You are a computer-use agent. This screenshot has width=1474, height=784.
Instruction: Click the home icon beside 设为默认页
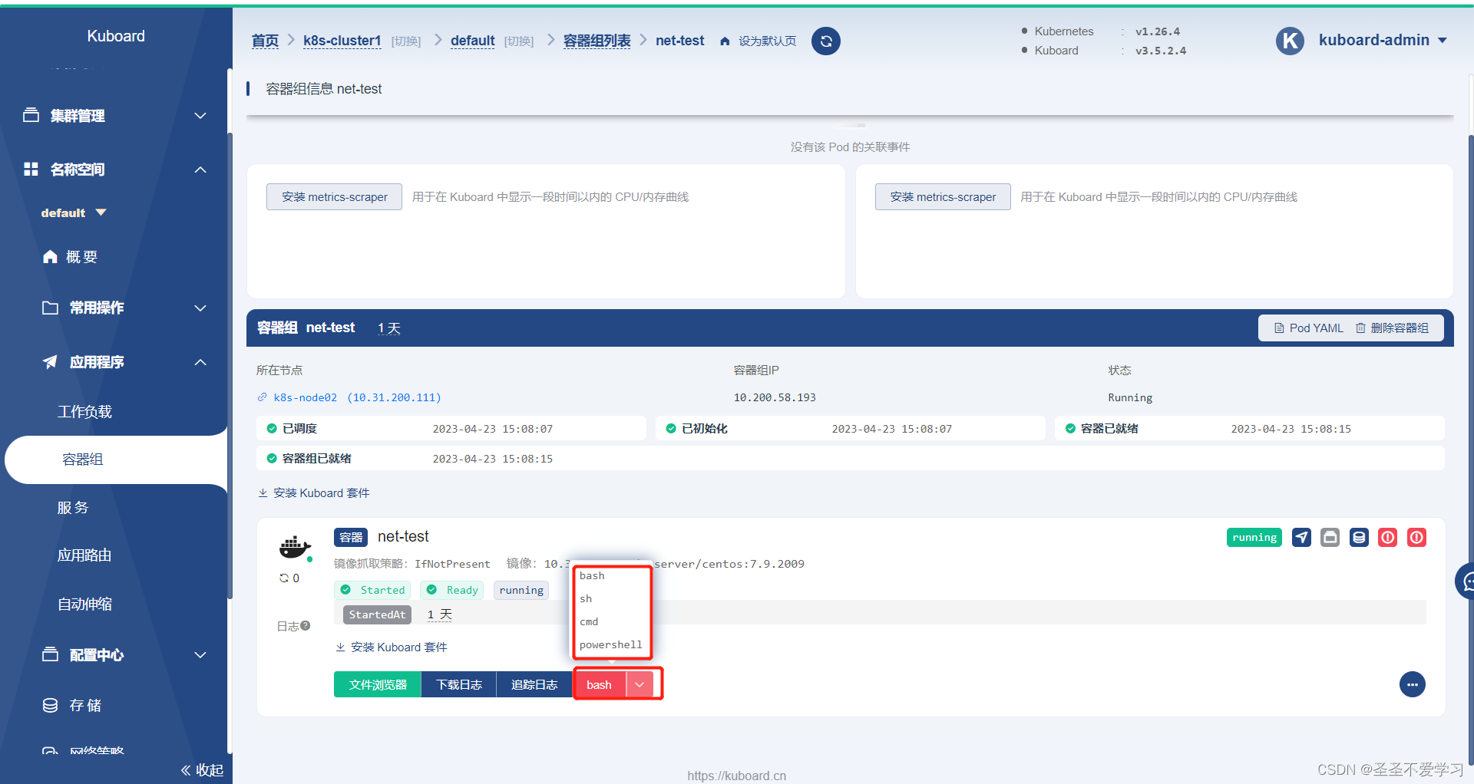[725, 41]
